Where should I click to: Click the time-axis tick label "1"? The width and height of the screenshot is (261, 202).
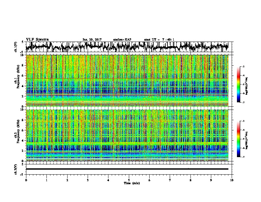[x=46, y=180]
